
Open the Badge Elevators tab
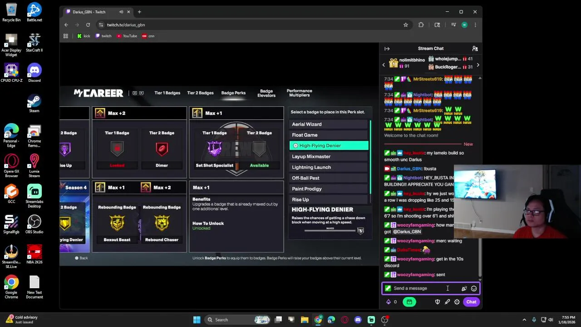[x=266, y=93]
